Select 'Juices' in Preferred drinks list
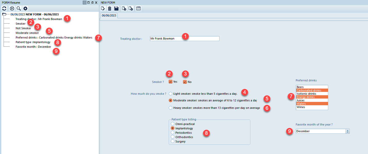 (x=301, y=100)
